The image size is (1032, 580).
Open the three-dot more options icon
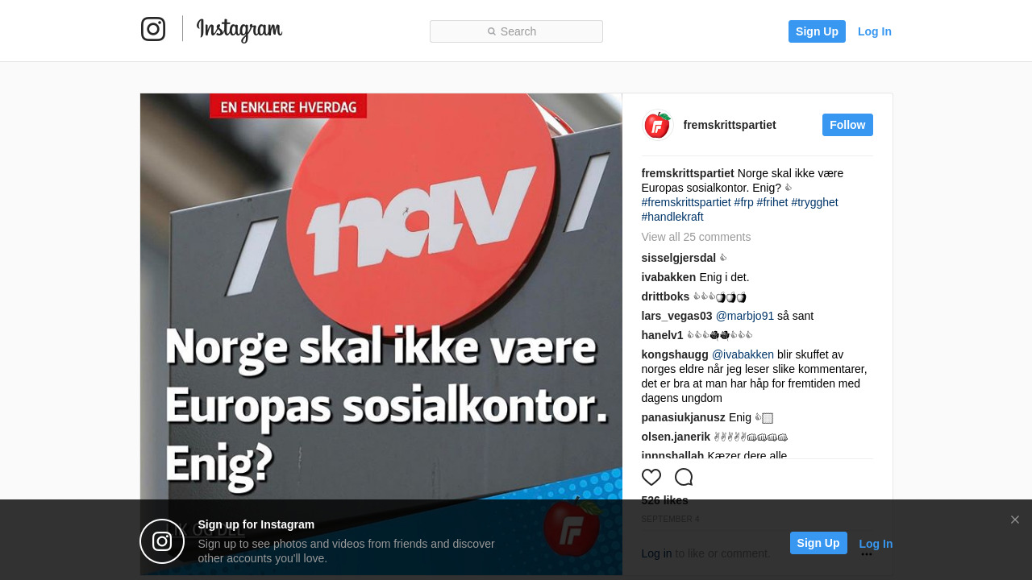click(867, 554)
